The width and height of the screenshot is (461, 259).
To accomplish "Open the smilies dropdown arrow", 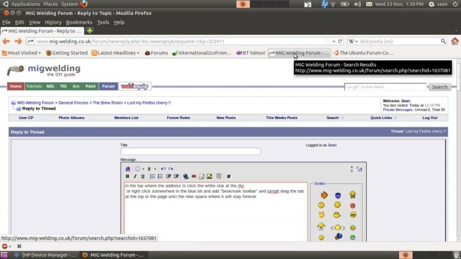I will [143, 169].
